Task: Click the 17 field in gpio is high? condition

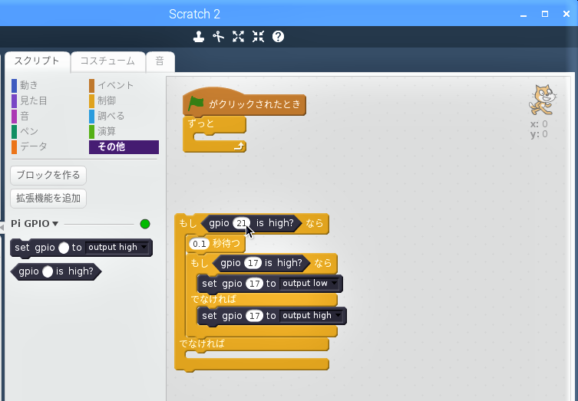Action: [x=253, y=263]
